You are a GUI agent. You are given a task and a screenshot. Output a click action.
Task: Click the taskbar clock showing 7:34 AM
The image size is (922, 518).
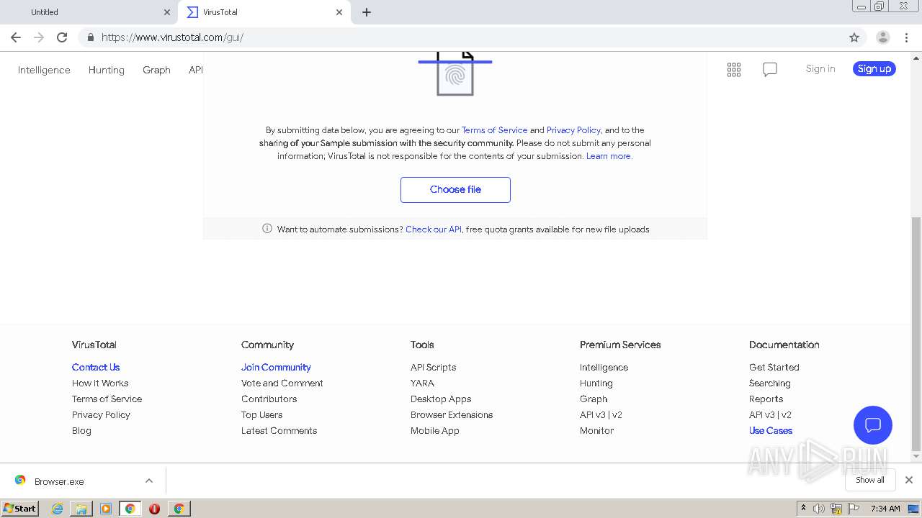[885, 509]
